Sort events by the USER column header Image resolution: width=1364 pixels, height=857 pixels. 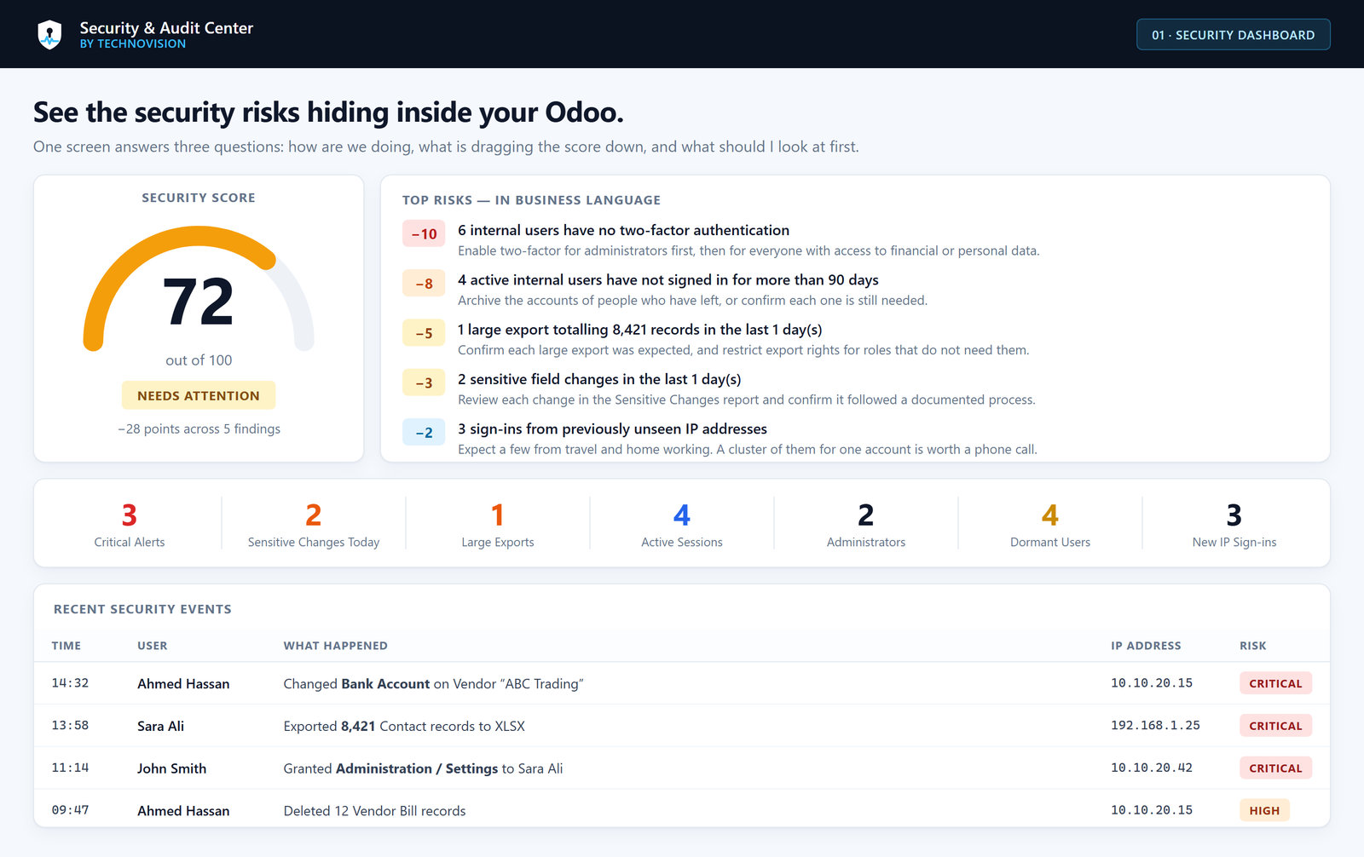pos(153,646)
